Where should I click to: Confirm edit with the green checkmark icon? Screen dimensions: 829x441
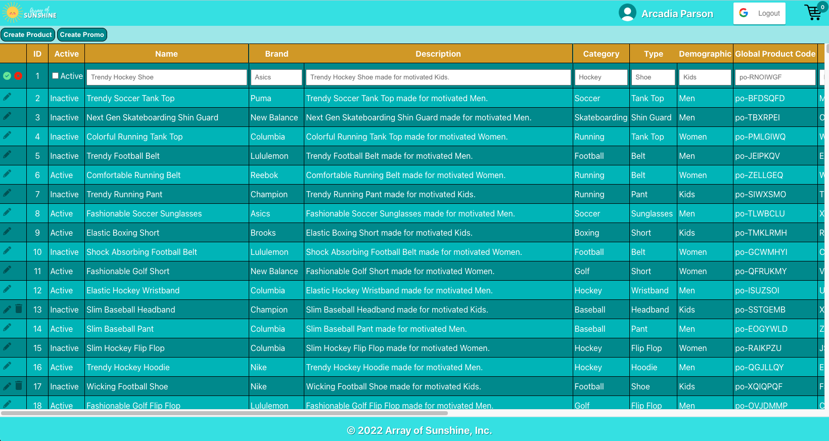(7, 76)
